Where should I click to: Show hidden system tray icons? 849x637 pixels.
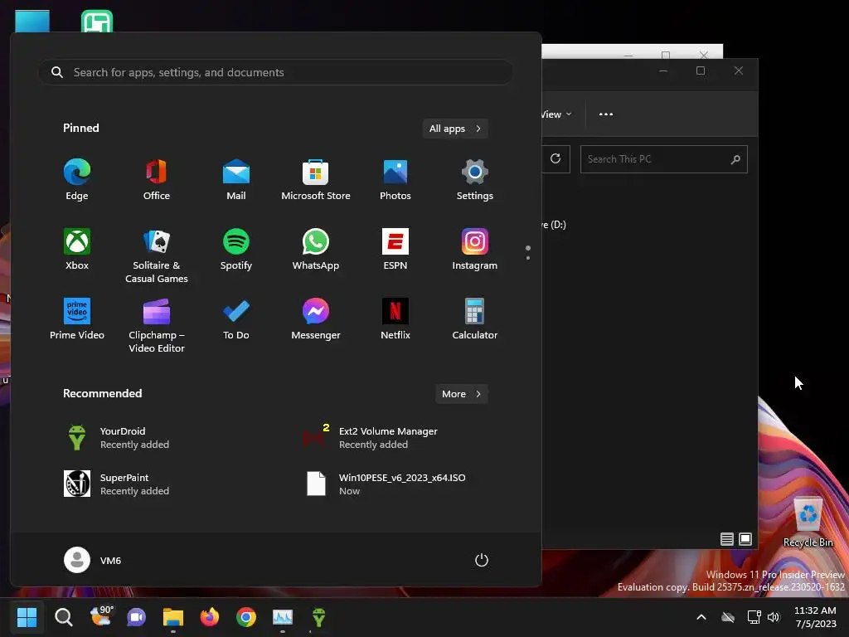point(701,617)
